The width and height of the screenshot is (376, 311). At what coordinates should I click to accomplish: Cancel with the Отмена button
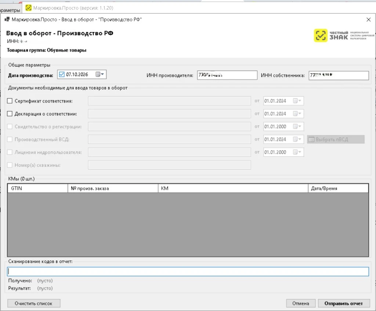pyautogui.click(x=301, y=303)
